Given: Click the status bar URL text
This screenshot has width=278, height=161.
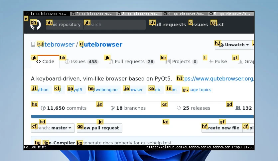Looking at the screenshot, I should click(x=188, y=147).
